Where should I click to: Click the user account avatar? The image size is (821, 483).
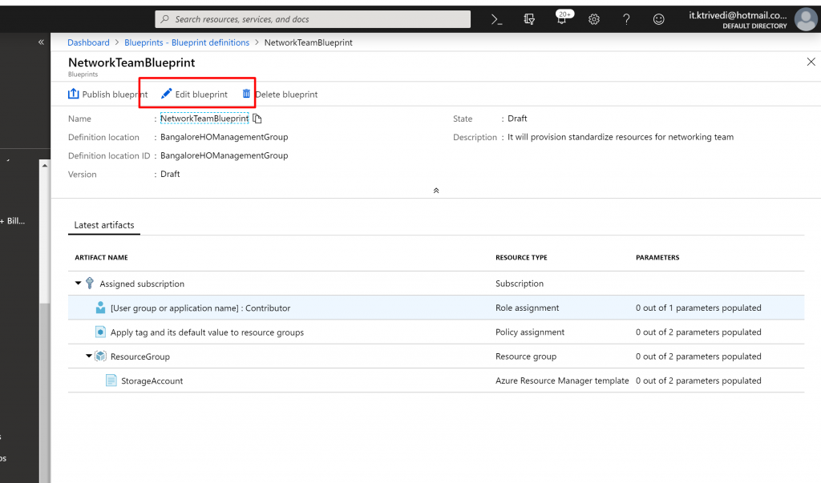pyautogui.click(x=805, y=19)
